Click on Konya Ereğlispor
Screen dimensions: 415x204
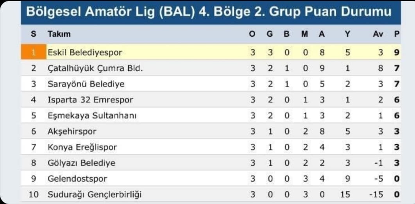(x=82, y=147)
